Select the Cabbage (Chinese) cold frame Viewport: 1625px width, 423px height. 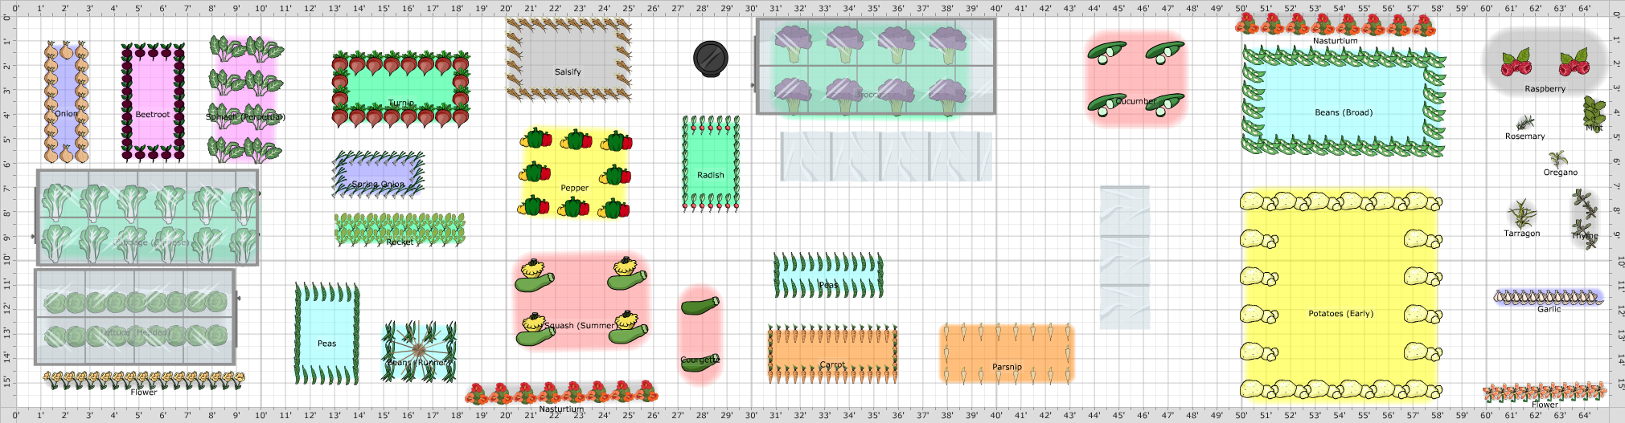point(148,218)
